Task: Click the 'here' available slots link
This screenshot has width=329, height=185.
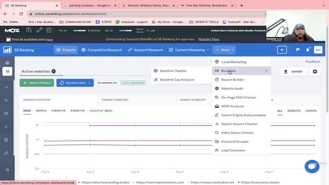Action: (x=49, y=40)
